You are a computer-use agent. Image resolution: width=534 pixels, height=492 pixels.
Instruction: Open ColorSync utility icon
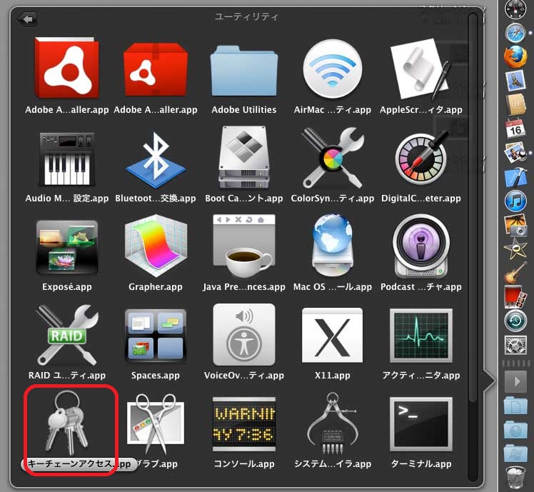(332, 161)
